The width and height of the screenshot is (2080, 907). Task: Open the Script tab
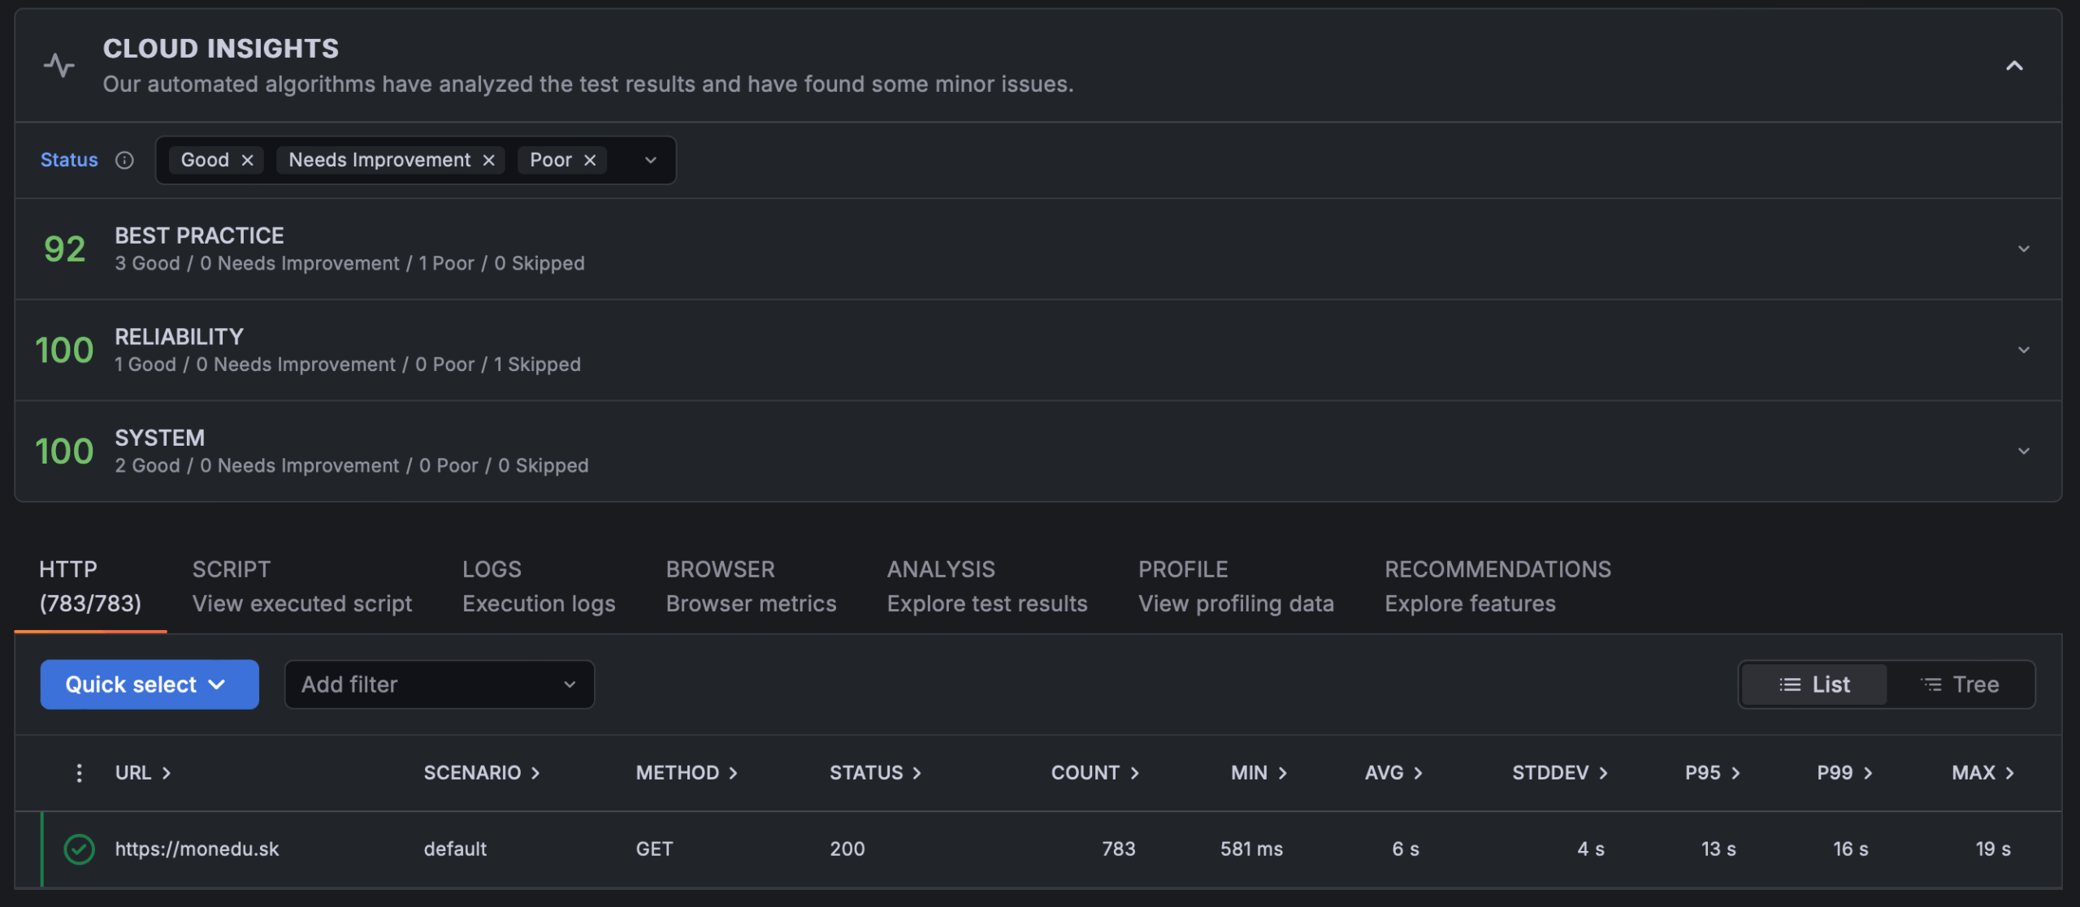[x=301, y=586]
